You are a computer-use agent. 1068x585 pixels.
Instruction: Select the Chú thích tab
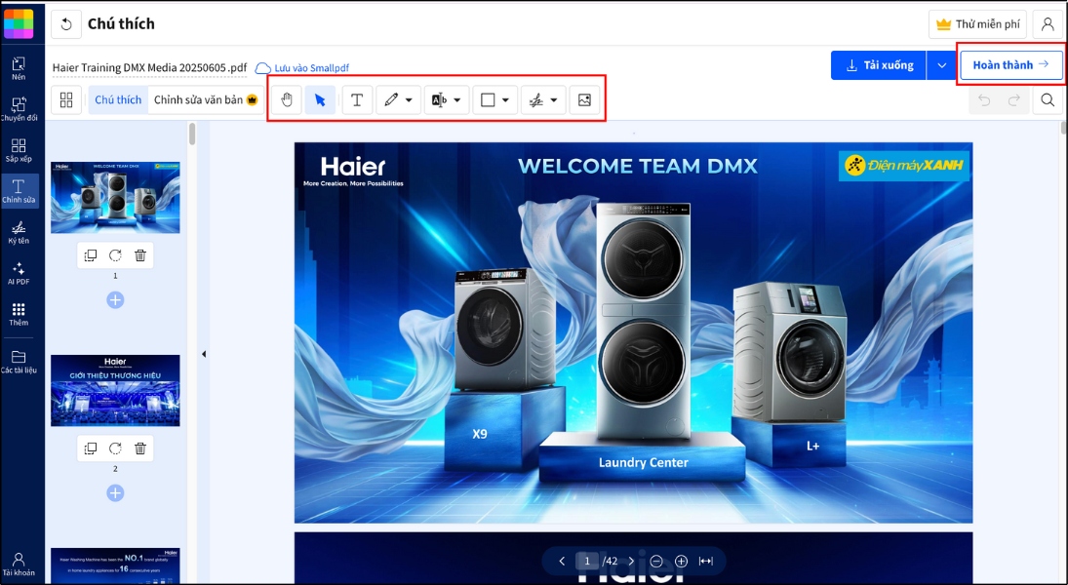(x=117, y=98)
